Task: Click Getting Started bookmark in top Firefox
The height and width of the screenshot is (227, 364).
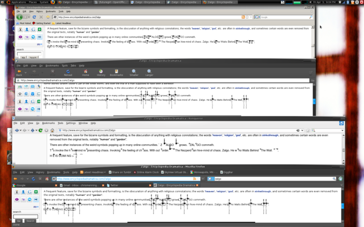Action: [41, 23]
